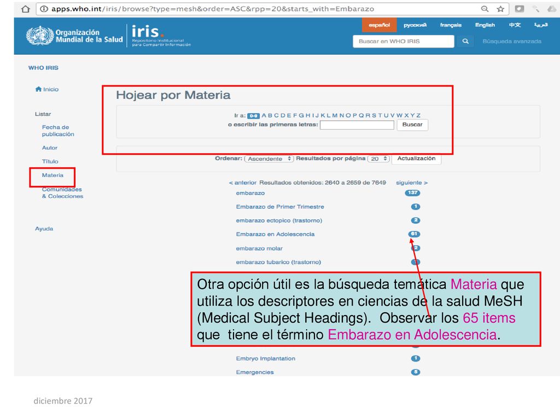The width and height of the screenshot is (560, 420).
Task: Click the iris repository logo
Action: point(161,36)
